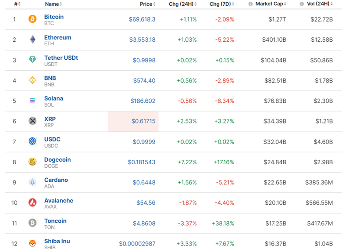Screen dimensions: 342x249
Task: Click Tether 24H volume $50.86B
Action: (x=321, y=60)
